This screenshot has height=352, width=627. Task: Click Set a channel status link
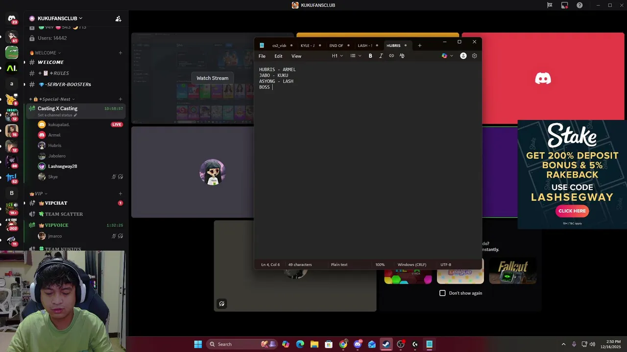click(57, 115)
